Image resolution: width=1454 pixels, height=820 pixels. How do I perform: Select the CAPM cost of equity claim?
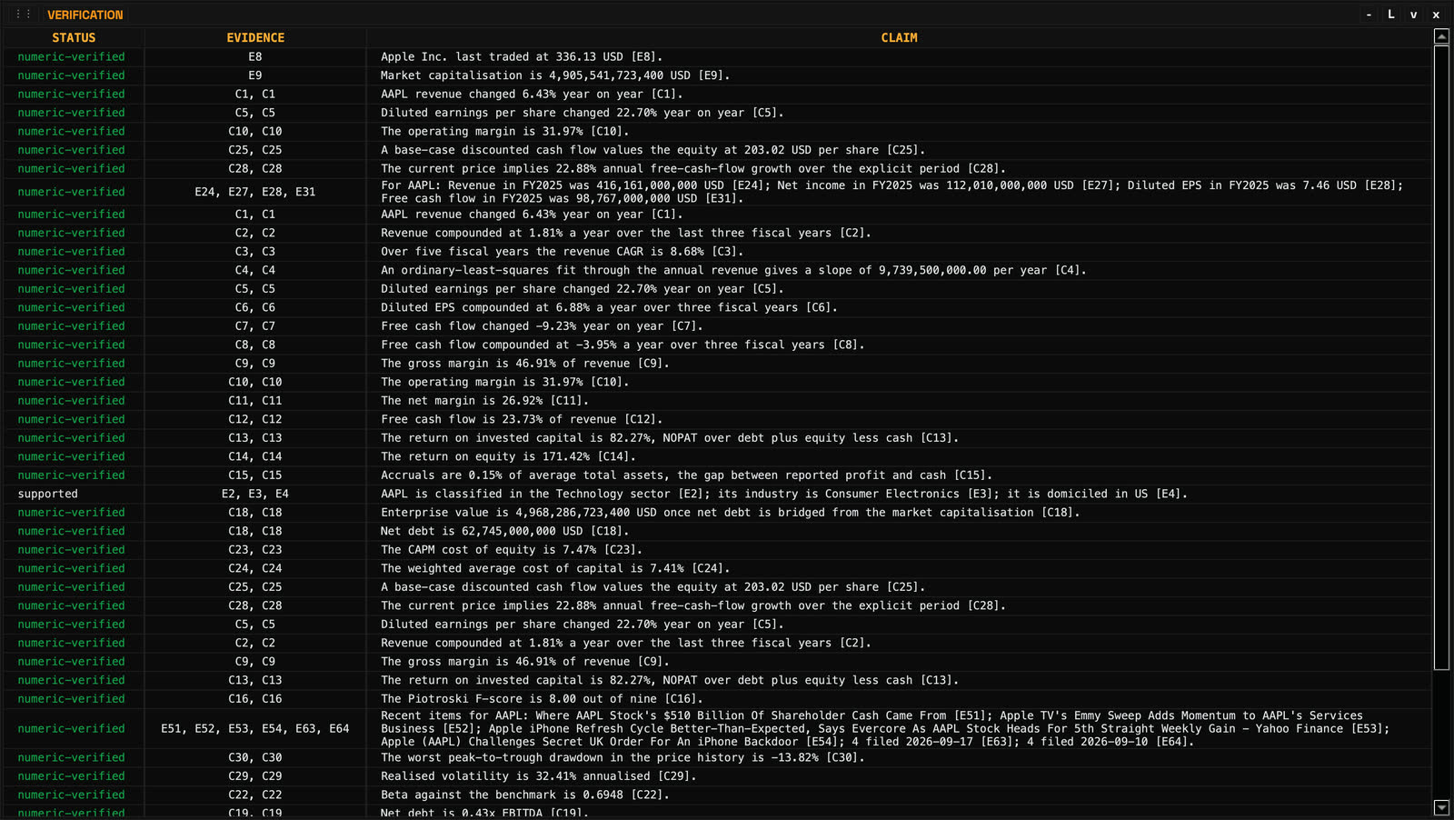[x=512, y=549]
